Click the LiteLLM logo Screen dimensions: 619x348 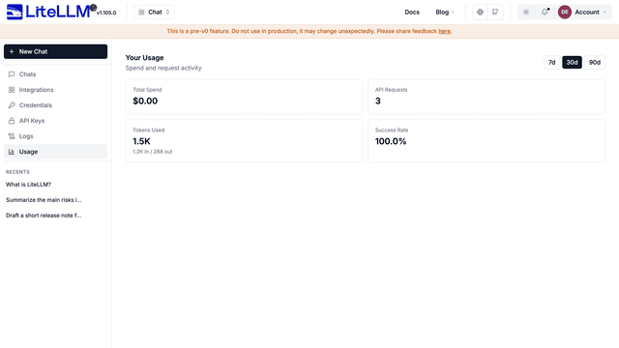[x=48, y=12]
